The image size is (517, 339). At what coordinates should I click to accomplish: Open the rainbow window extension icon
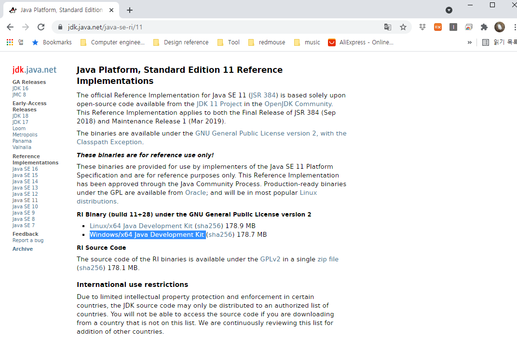(x=469, y=27)
